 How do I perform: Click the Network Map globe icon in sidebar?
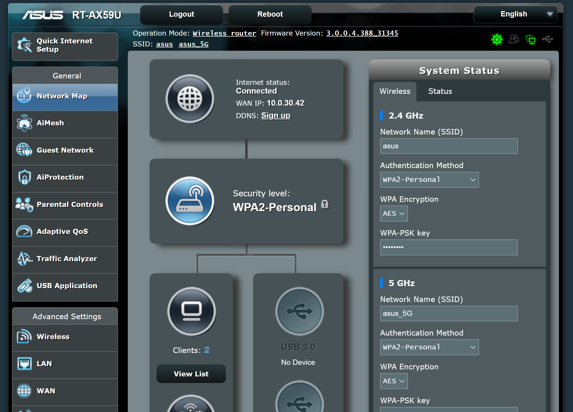pyautogui.click(x=24, y=96)
